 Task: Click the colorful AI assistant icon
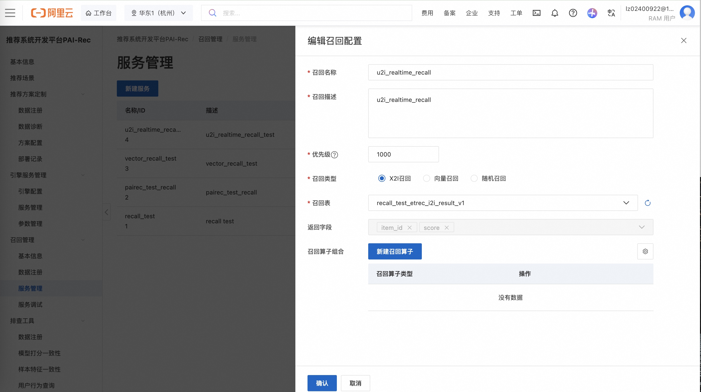point(592,13)
